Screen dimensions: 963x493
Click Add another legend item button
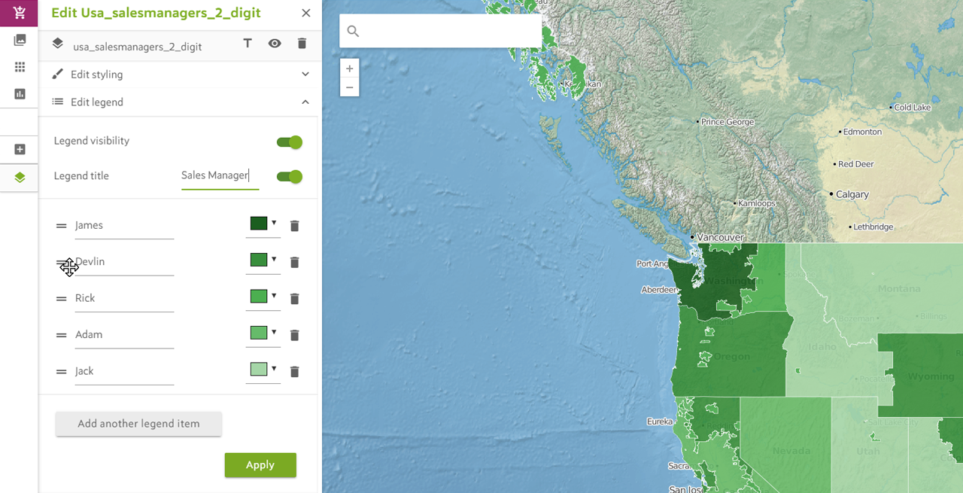tap(138, 424)
